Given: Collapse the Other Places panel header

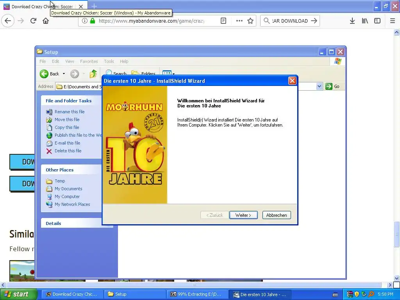Looking at the screenshot, I should 71,170.
